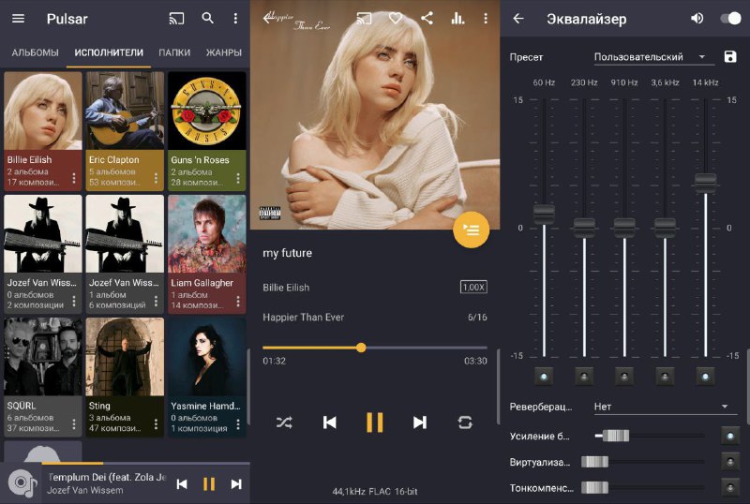Go back from the now playing screen

coord(268,18)
